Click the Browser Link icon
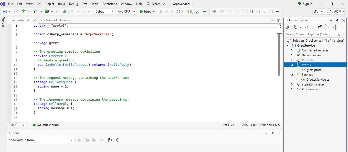Viewport: 348px width, 152px height. (198, 12)
